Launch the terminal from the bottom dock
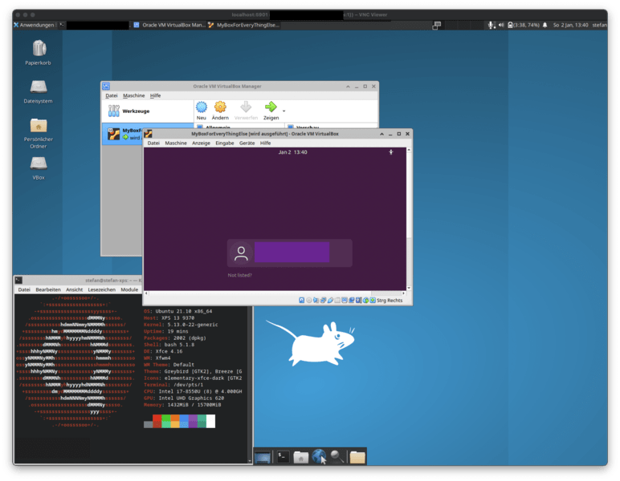The height and width of the screenshot is (481, 620). [283, 456]
